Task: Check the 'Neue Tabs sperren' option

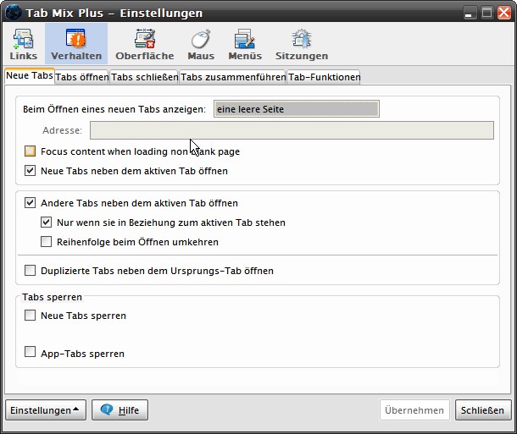Action: [30, 316]
